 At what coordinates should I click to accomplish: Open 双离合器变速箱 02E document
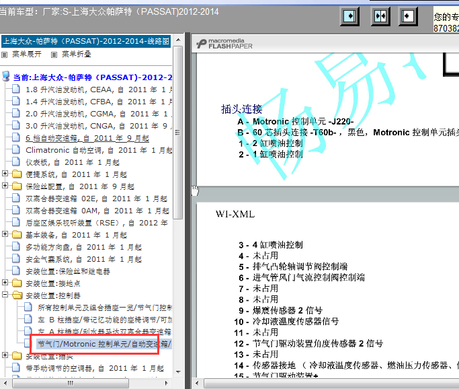(x=96, y=199)
